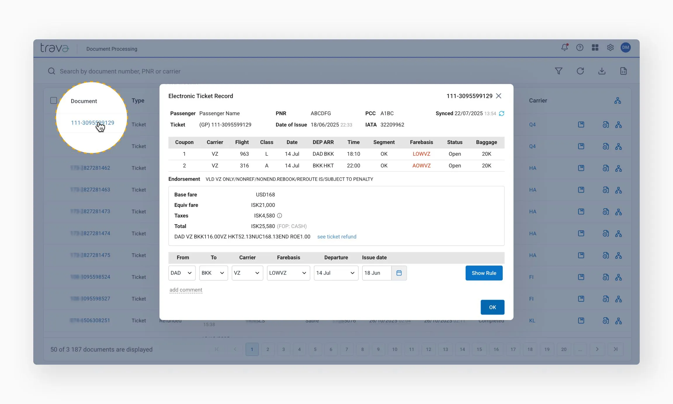Go to page 2 of documents
Image resolution: width=673 pixels, height=404 pixels.
click(268, 349)
